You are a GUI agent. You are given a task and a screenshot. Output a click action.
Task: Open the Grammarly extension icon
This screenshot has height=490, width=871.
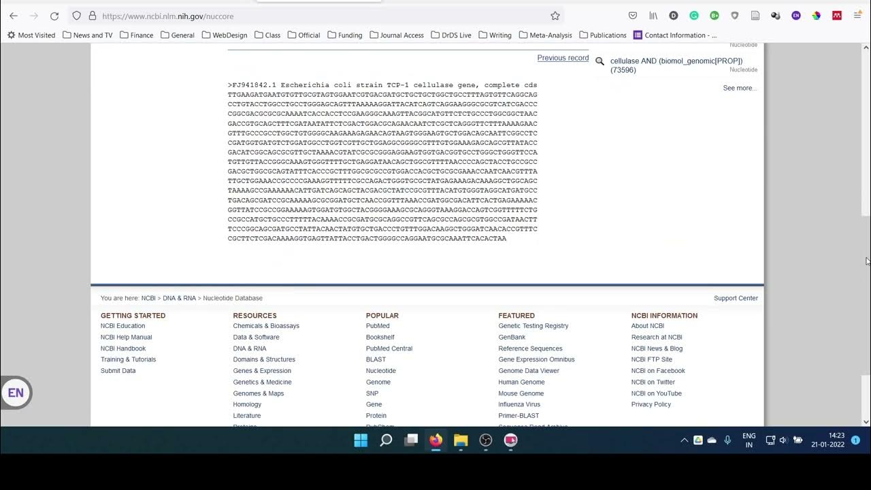pos(694,16)
